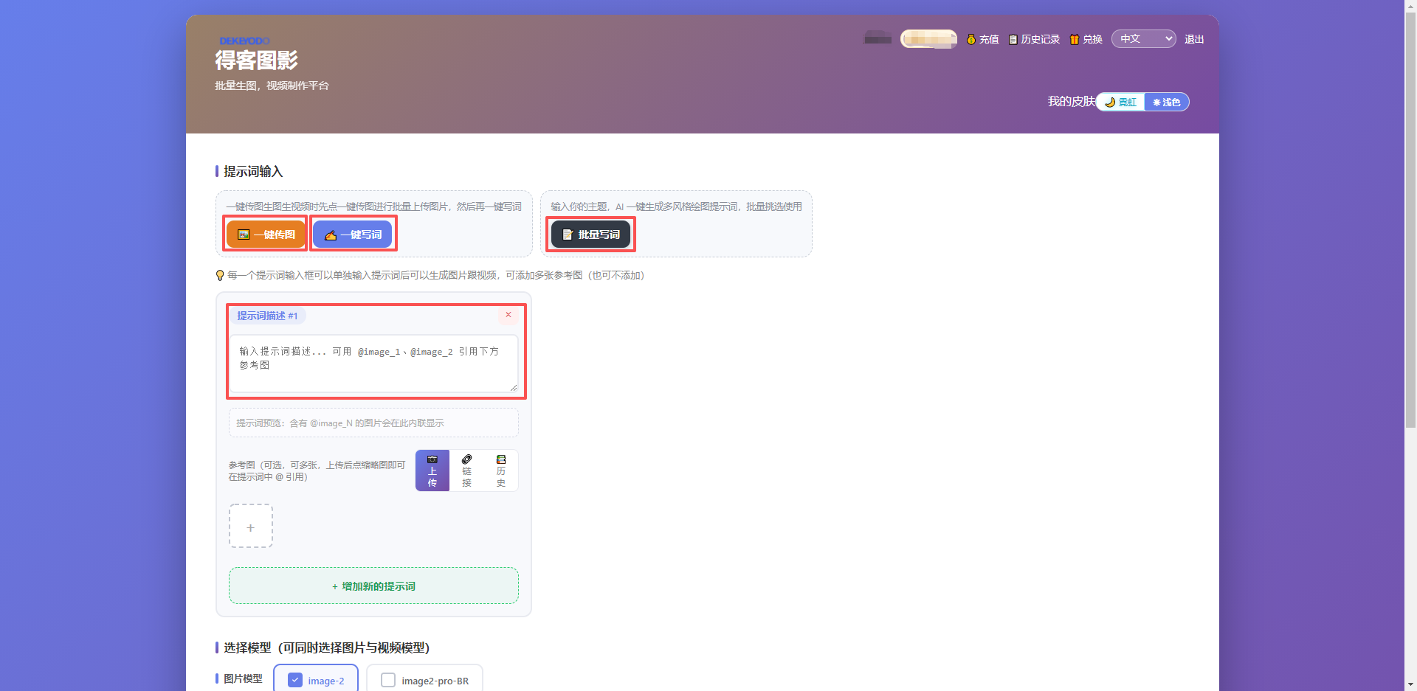This screenshot has width=1417, height=691.
Task: Click the 一键写词 button
Action: (353, 234)
